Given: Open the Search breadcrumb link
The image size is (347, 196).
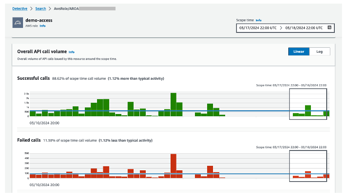Looking at the screenshot, I should pos(41,9).
